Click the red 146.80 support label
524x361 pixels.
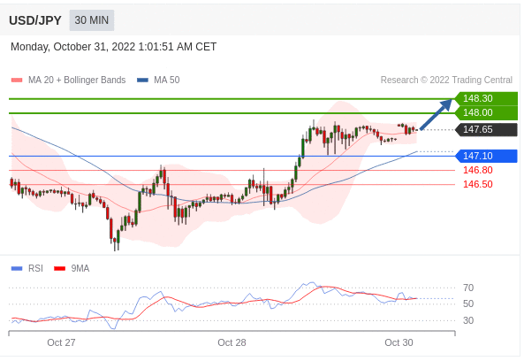pos(478,170)
